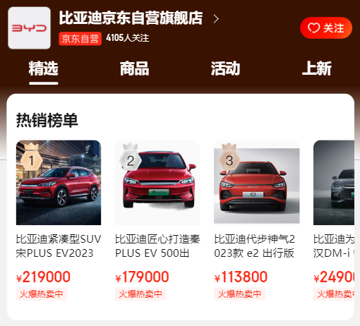Image resolution: width=360 pixels, height=326 pixels.
Task: Click the 热销榜单 heading
Action: (47, 120)
